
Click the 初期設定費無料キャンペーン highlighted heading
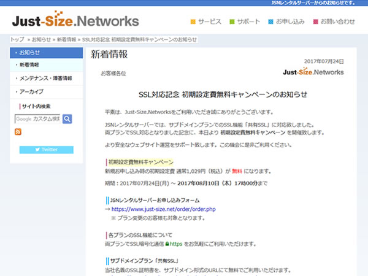(141, 162)
